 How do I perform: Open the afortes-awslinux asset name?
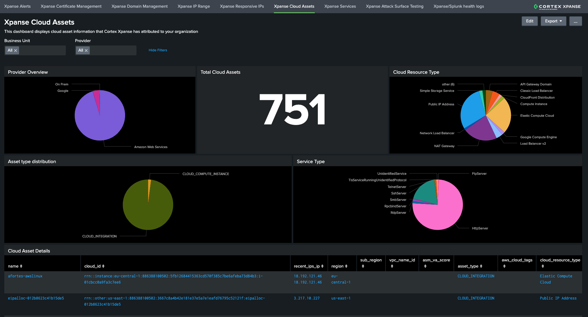click(25, 276)
